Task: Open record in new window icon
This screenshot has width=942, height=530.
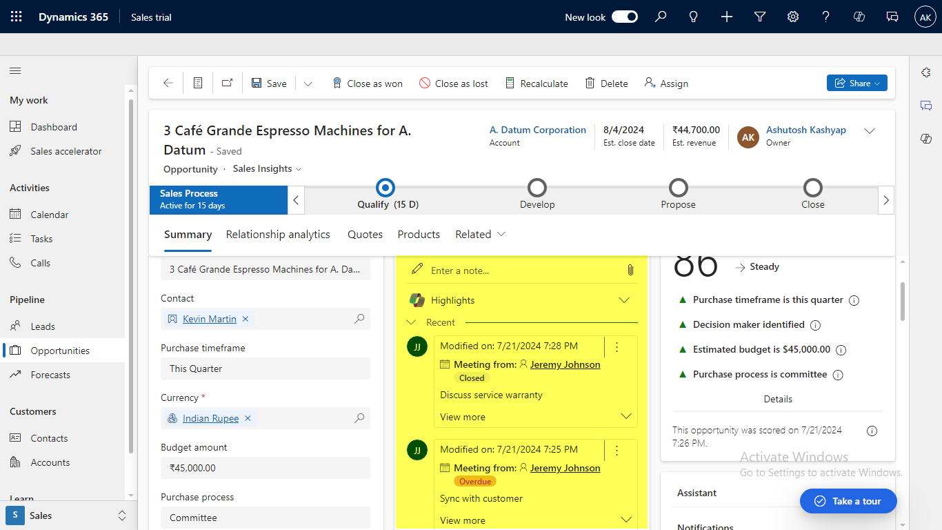Action: pos(227,83)
